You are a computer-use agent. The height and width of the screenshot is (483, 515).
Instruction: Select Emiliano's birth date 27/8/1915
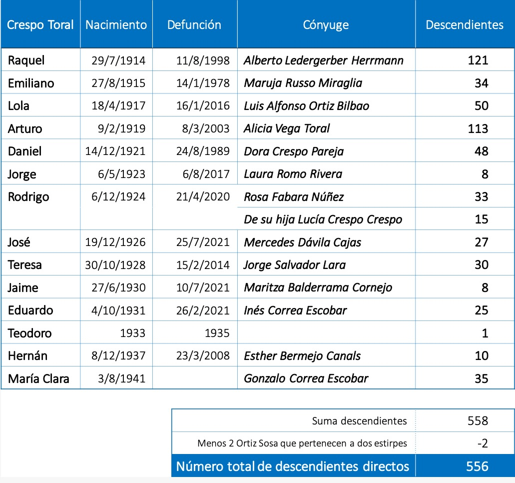118,83
